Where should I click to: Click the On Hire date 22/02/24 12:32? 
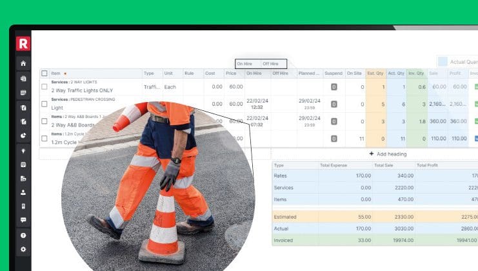tap(257, 104)
